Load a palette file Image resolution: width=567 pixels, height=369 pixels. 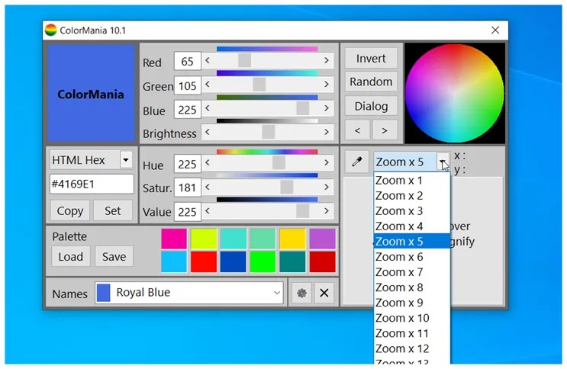pos(71,257)
